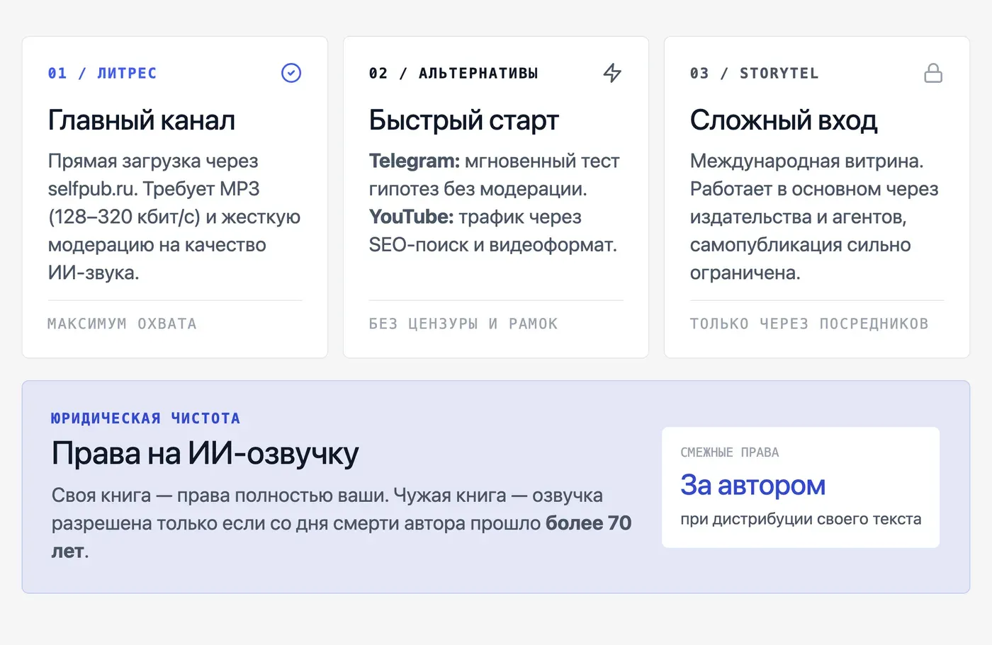Click the 'ТОЛЬКО ЧЕРЕЗ ПОСРЕДНИКОВ' footer text
The width and height of the screenshot is (992, 645).
(x=809, y=324)
